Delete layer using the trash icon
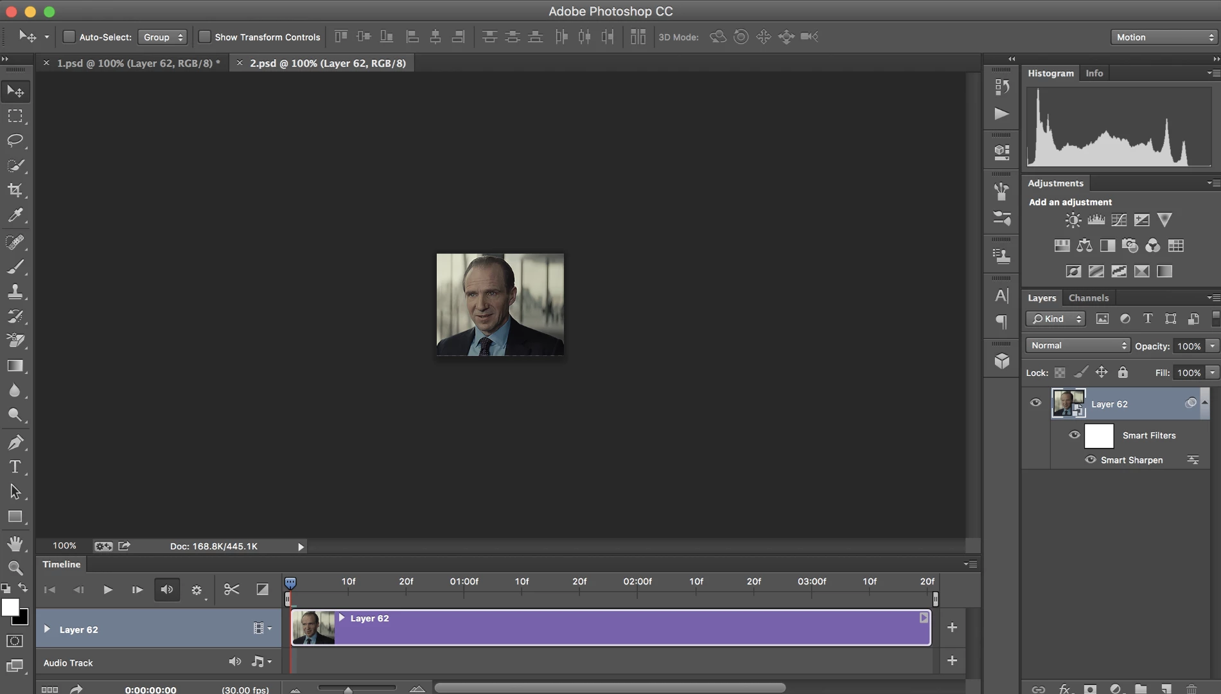This screenshot has width=1221, height=694. pyautogui.click(x=1191, y=688)
